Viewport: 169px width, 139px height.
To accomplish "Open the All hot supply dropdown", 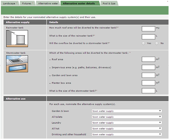I will click(x=127, y=129).
